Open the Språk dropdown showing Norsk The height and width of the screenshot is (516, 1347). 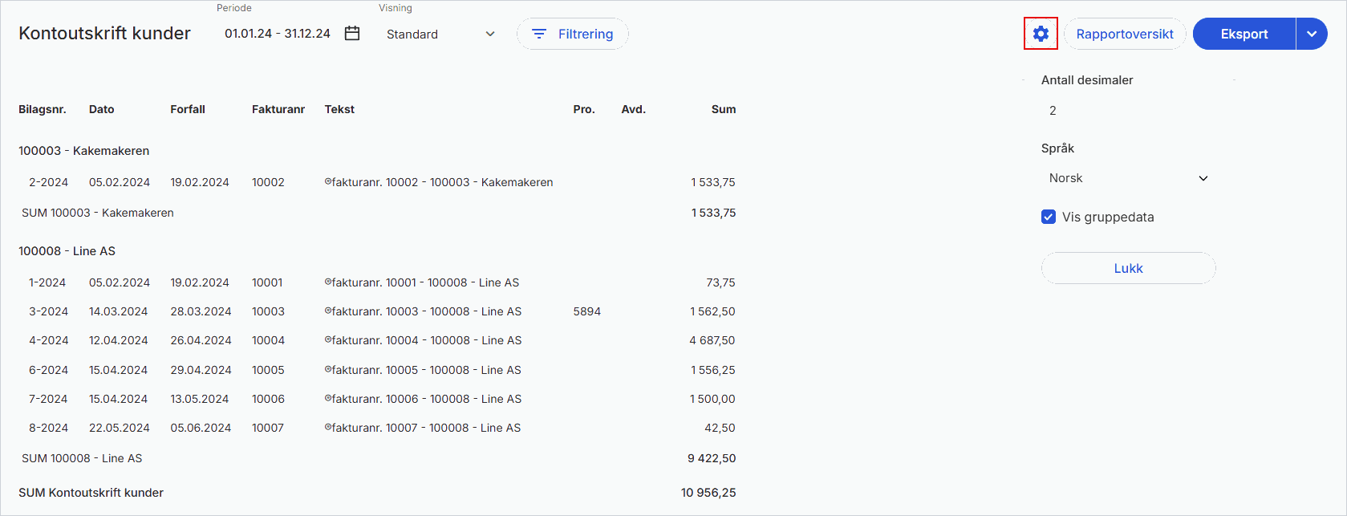(1127, 178)
